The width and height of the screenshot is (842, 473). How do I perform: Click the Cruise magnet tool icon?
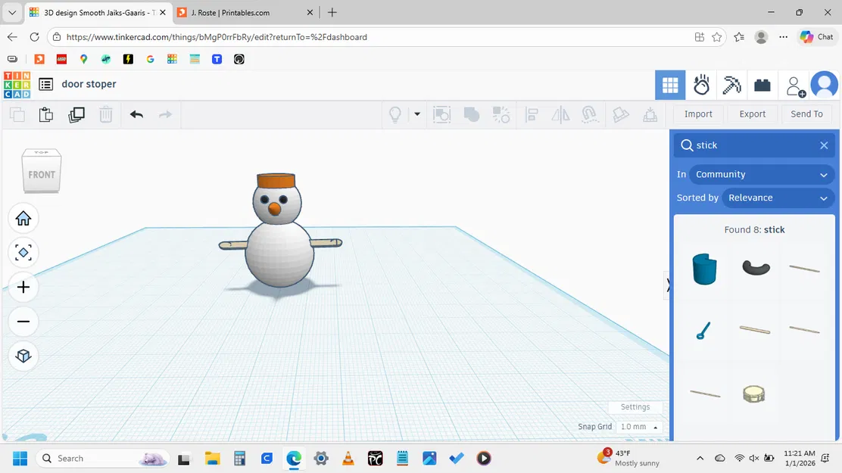tap(590, 114)
